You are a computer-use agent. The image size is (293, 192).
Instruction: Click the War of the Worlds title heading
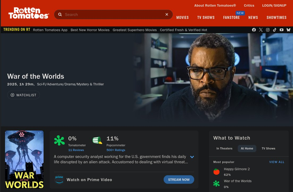tap(36, 76)
